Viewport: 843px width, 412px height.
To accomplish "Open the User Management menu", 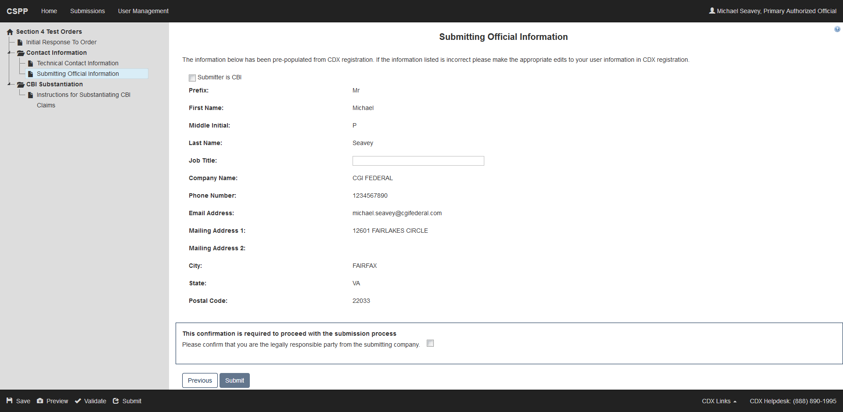I will tap(143, 11).
